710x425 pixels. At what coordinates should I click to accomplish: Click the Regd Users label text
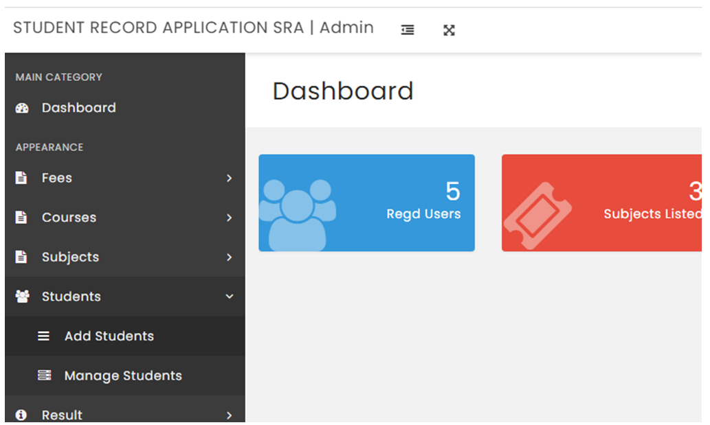(x=423, y=214)
